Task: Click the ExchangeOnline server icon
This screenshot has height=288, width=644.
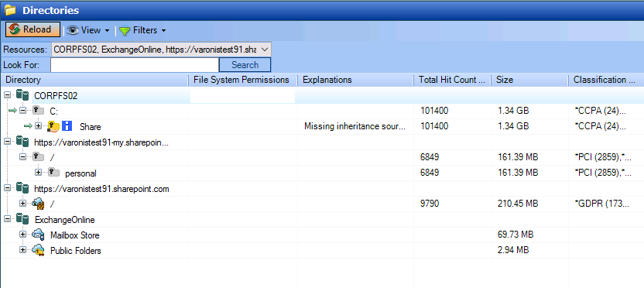Action: (x=22, y=219)
